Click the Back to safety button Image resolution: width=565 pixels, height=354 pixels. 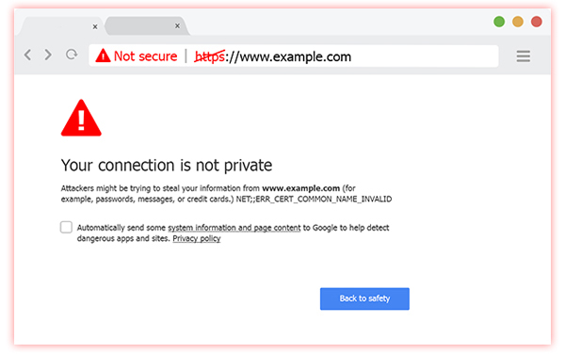pyautogui.click(x=364, y=298)
